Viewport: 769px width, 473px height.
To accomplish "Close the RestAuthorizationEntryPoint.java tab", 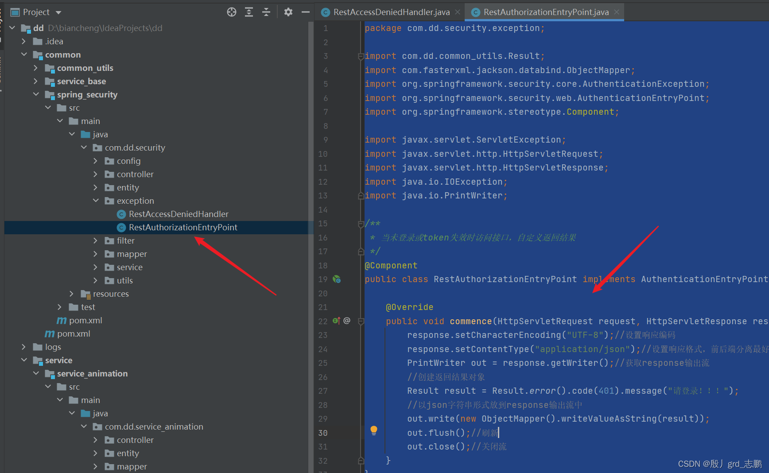I will click(x=616, y=12).
